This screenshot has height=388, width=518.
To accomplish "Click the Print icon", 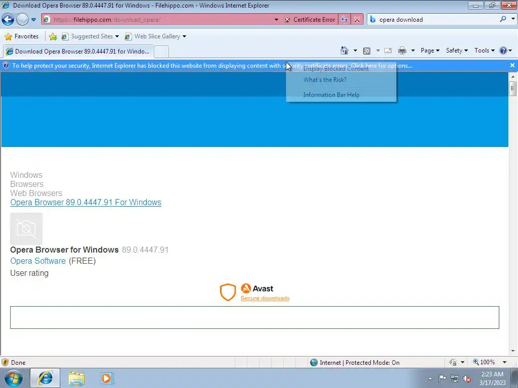I will (402, 51).
